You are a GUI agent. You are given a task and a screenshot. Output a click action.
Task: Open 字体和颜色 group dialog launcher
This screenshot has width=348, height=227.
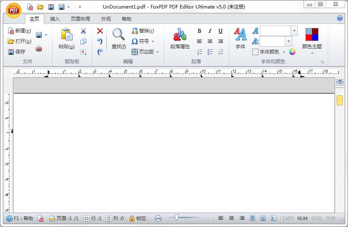(322, 62)
